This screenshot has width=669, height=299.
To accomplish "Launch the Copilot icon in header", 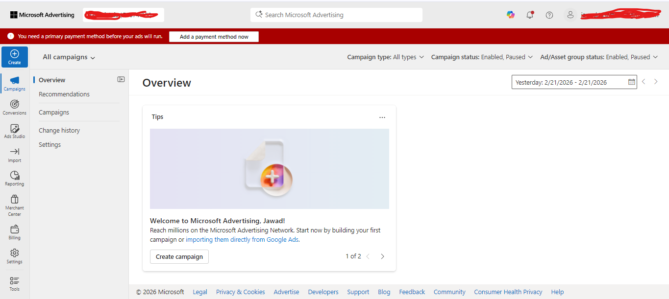I will point(511,15).
